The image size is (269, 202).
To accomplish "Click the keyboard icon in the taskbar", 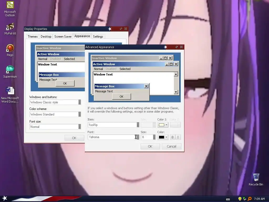I will [228, 199].
